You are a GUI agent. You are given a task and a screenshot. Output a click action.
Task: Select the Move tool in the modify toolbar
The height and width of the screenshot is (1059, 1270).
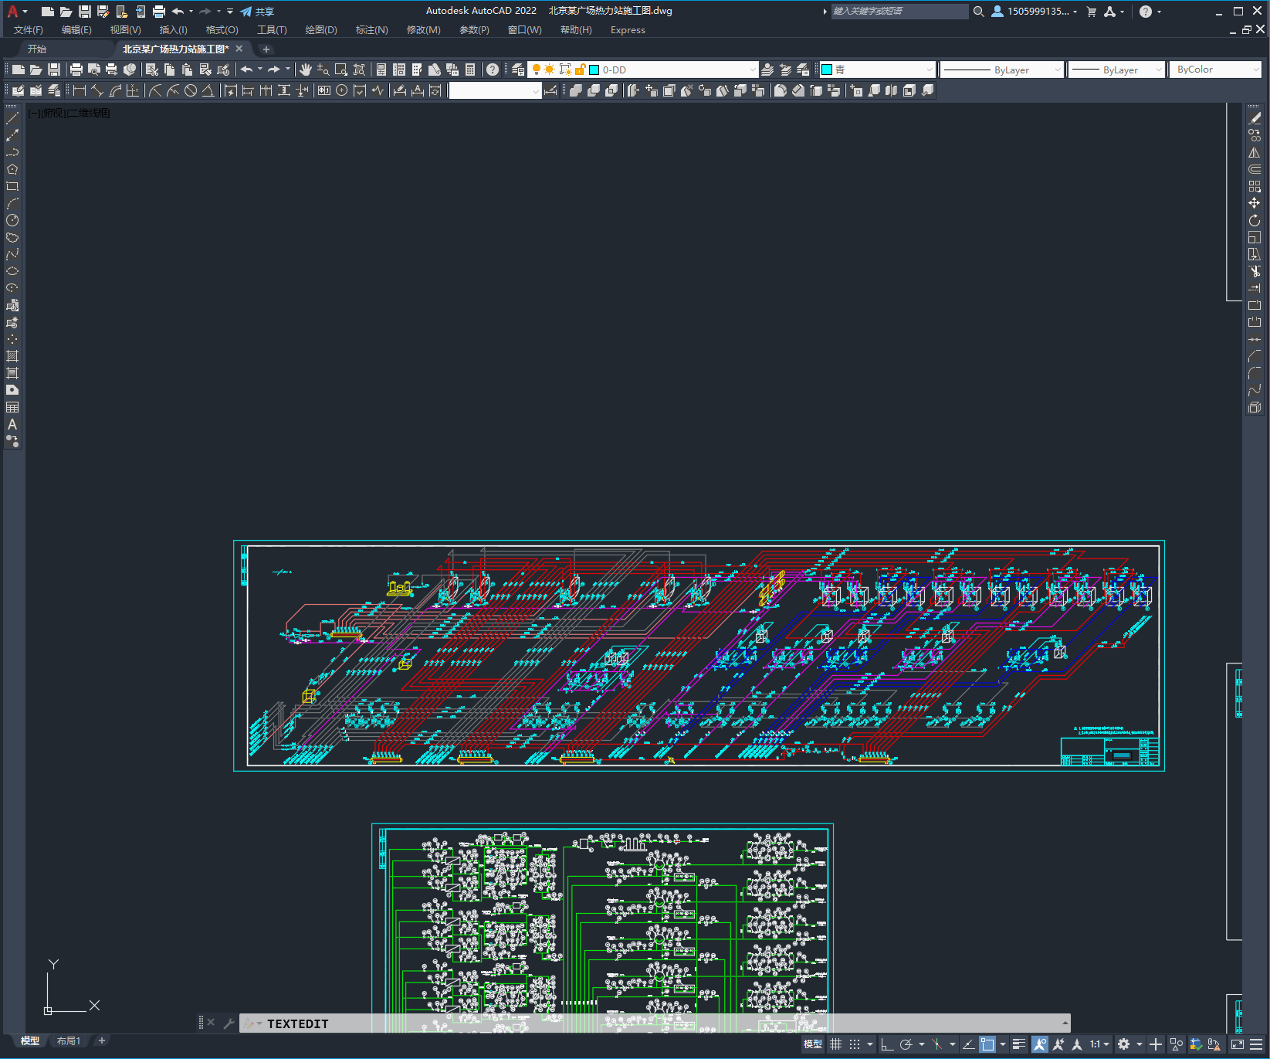[1255, 203]
